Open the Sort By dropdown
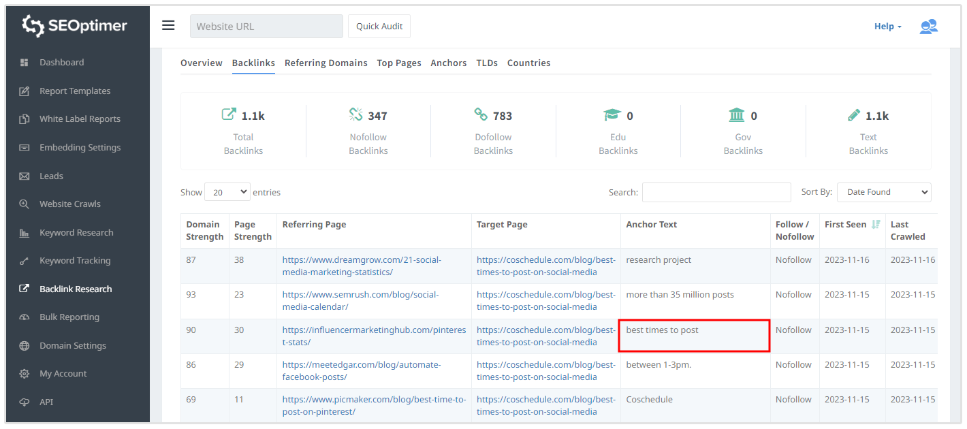The width and height of the screenshot is (967, 429). pyautogui.click(x=883, y=193)
